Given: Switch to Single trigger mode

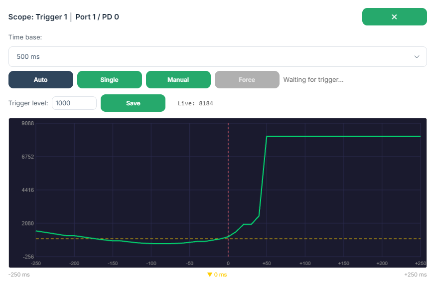Looking at the screenshot, I should coord(109,80).
